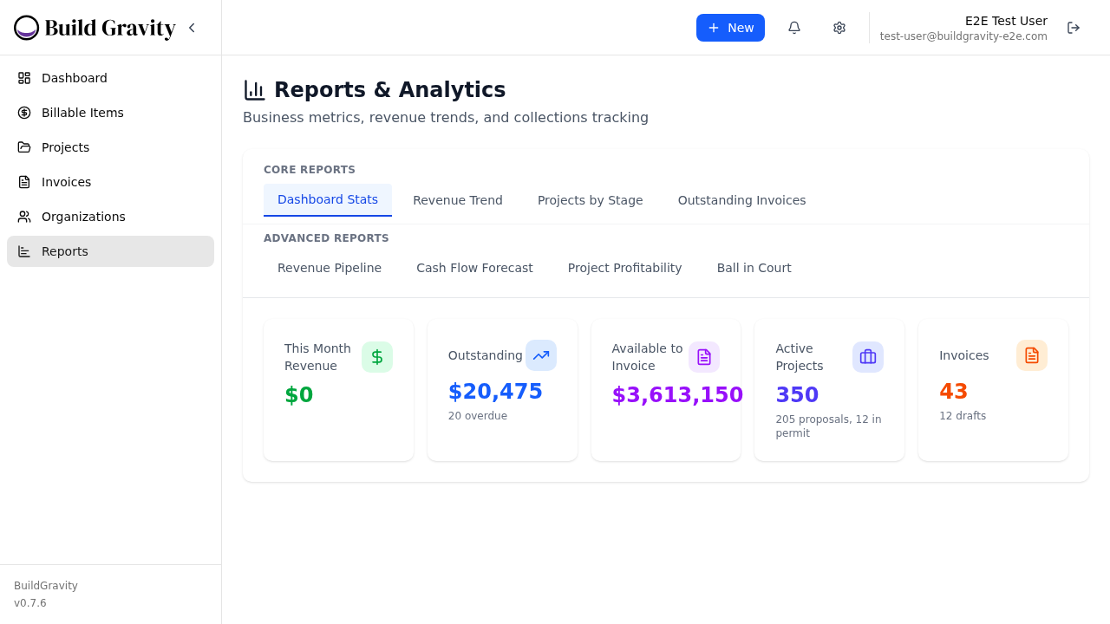Open the notifications bell icon
The height and width of the screenshot is (624, 1110).
coord(793,28)
